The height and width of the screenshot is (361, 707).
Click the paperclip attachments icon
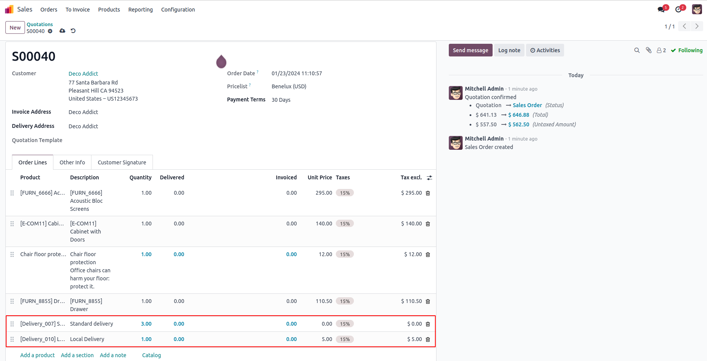649,50
